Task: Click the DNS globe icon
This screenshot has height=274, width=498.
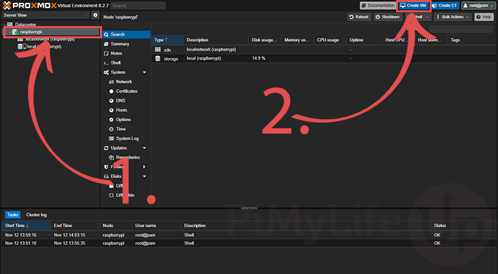Action: tap(111, 101)
